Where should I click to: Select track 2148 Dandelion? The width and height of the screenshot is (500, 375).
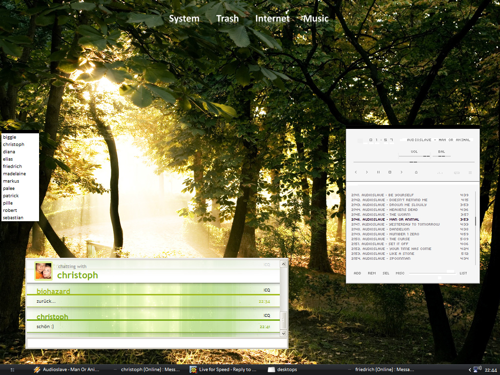coord(410,229)
